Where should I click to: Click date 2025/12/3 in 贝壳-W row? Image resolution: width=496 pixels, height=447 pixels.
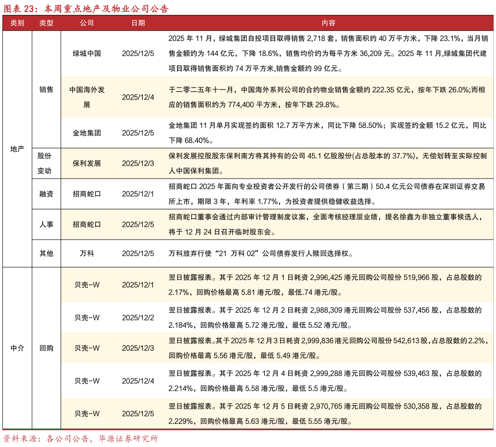(x=138, y=348)
